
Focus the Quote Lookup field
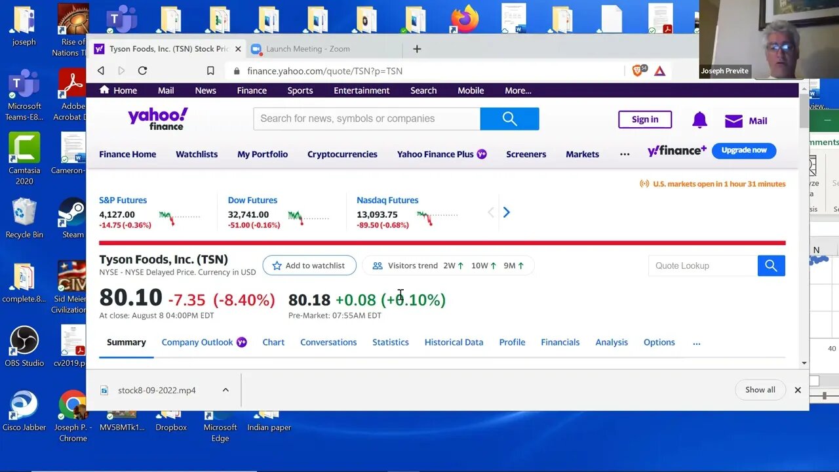[703, 265]
